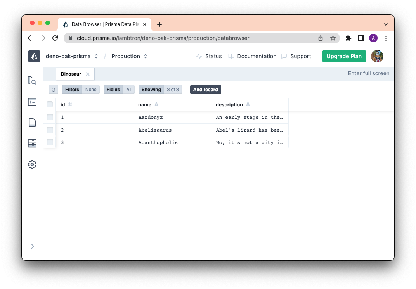Open the Data Proxy server sidebar icon
This screenshot has height=289, width=416.
point(32,144)
